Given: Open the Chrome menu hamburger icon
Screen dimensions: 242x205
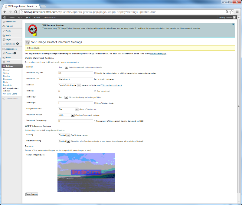Looking at the screenshot, I should pyautogui.click(x=237, y=12).
